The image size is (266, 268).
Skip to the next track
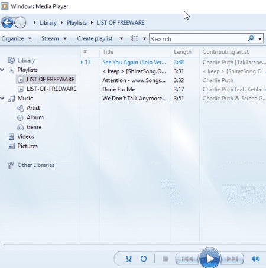tap(232, 259)
